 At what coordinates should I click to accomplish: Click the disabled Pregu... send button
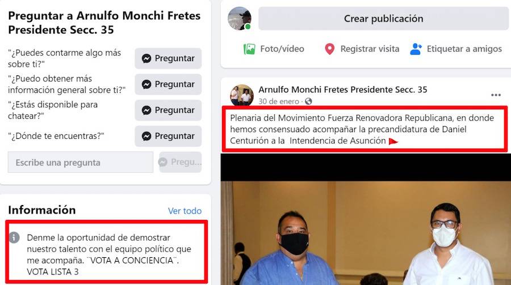[x=180, y=162]
